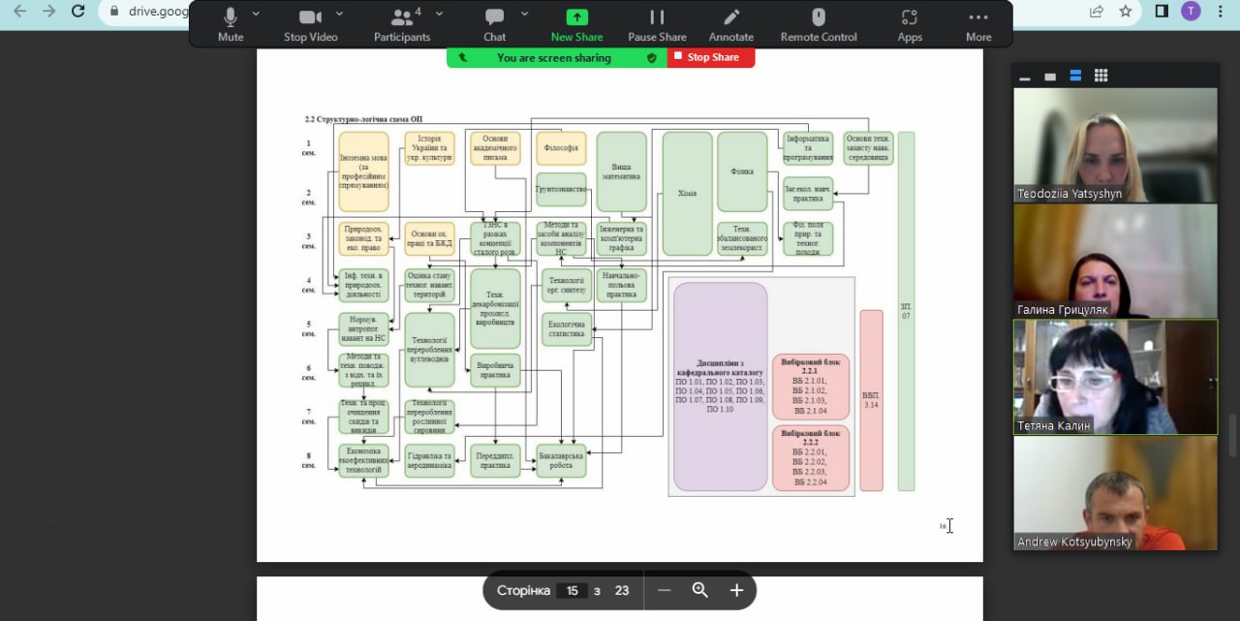Viewport: 1240px width, 621px height.
Task: Switch video panel to grid view
Action: (x=1100, y=76)
